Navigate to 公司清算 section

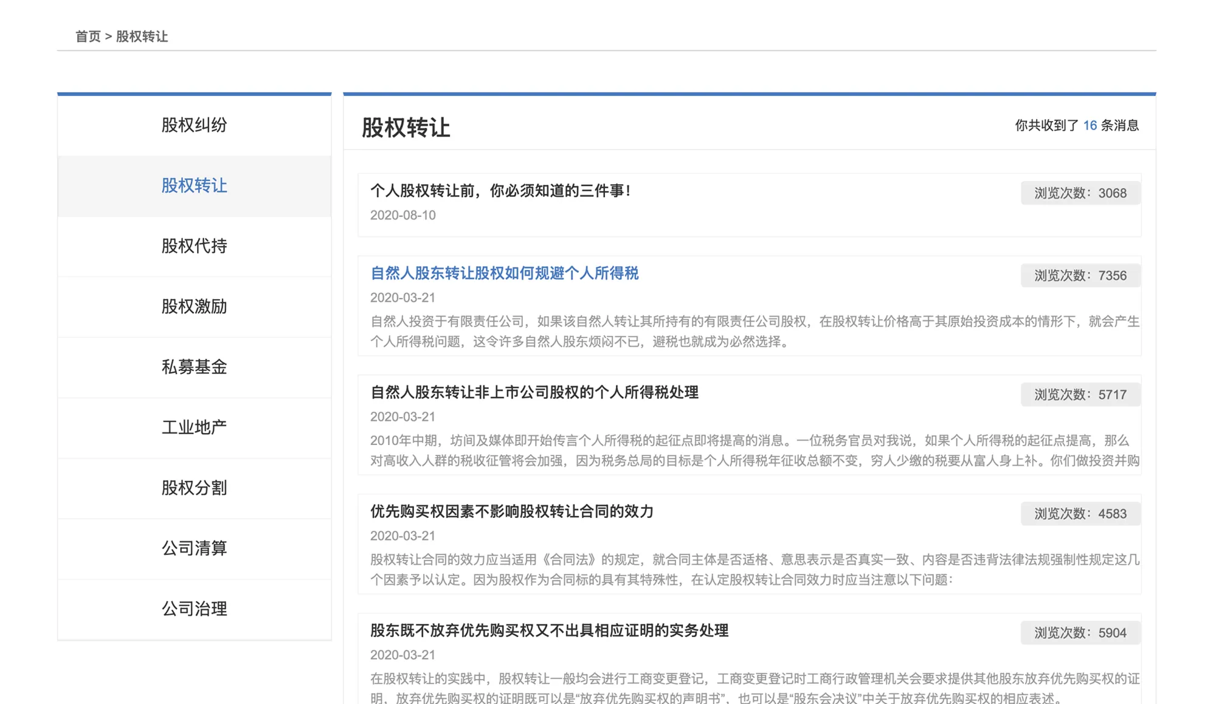194,548
